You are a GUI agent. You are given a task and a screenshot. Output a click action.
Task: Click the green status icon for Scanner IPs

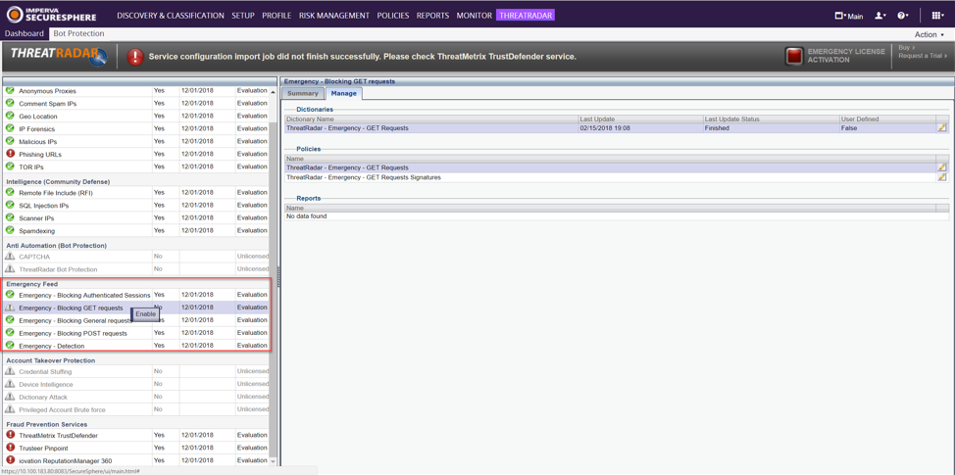pos(10,217)
